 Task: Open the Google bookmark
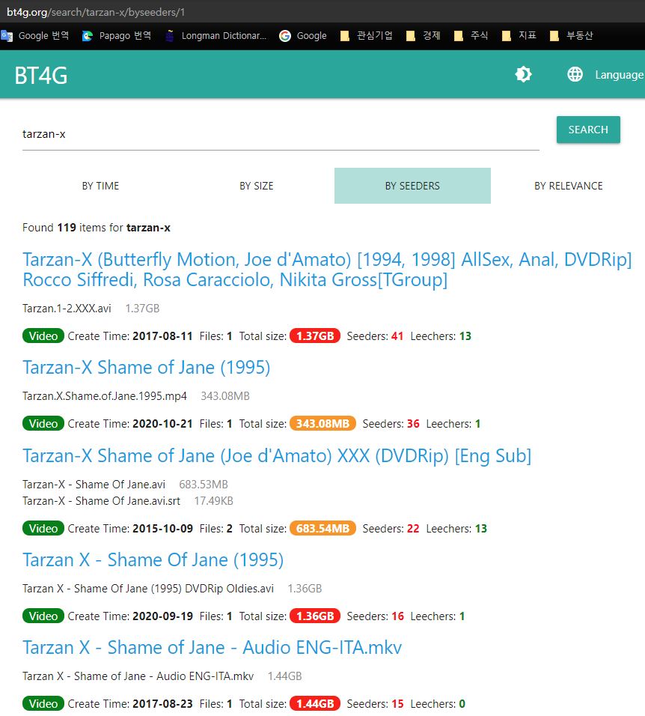click(303, 36)
